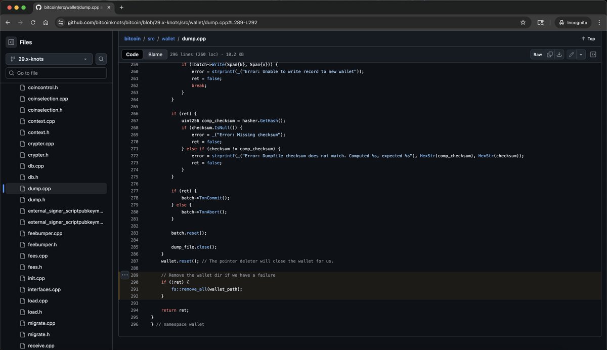Viewport: 607px width, 350px height.
Task: Jump to Top using the link
Action: coord(588,38)
